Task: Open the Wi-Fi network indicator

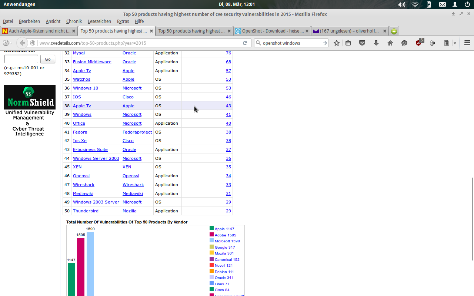Action: [415, 4]
